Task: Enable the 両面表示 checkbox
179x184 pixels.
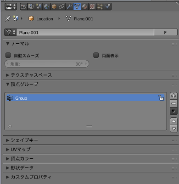Action: point(96,55)
